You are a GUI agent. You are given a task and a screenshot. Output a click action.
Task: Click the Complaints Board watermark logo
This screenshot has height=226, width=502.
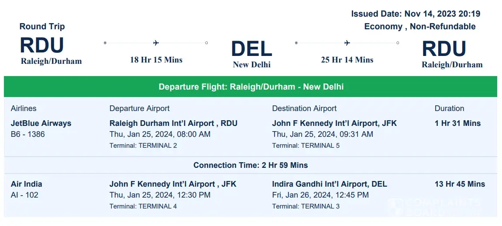[x=434, y=206]
